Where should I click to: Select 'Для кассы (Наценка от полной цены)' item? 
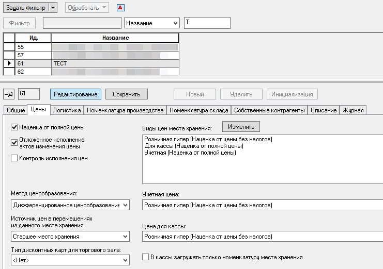click(x=194, y=146)
